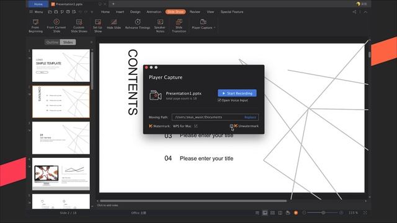The height and width of the screenshot is (223, 397).
Task: Click the redo arrow icon
Action: point(86,12)
